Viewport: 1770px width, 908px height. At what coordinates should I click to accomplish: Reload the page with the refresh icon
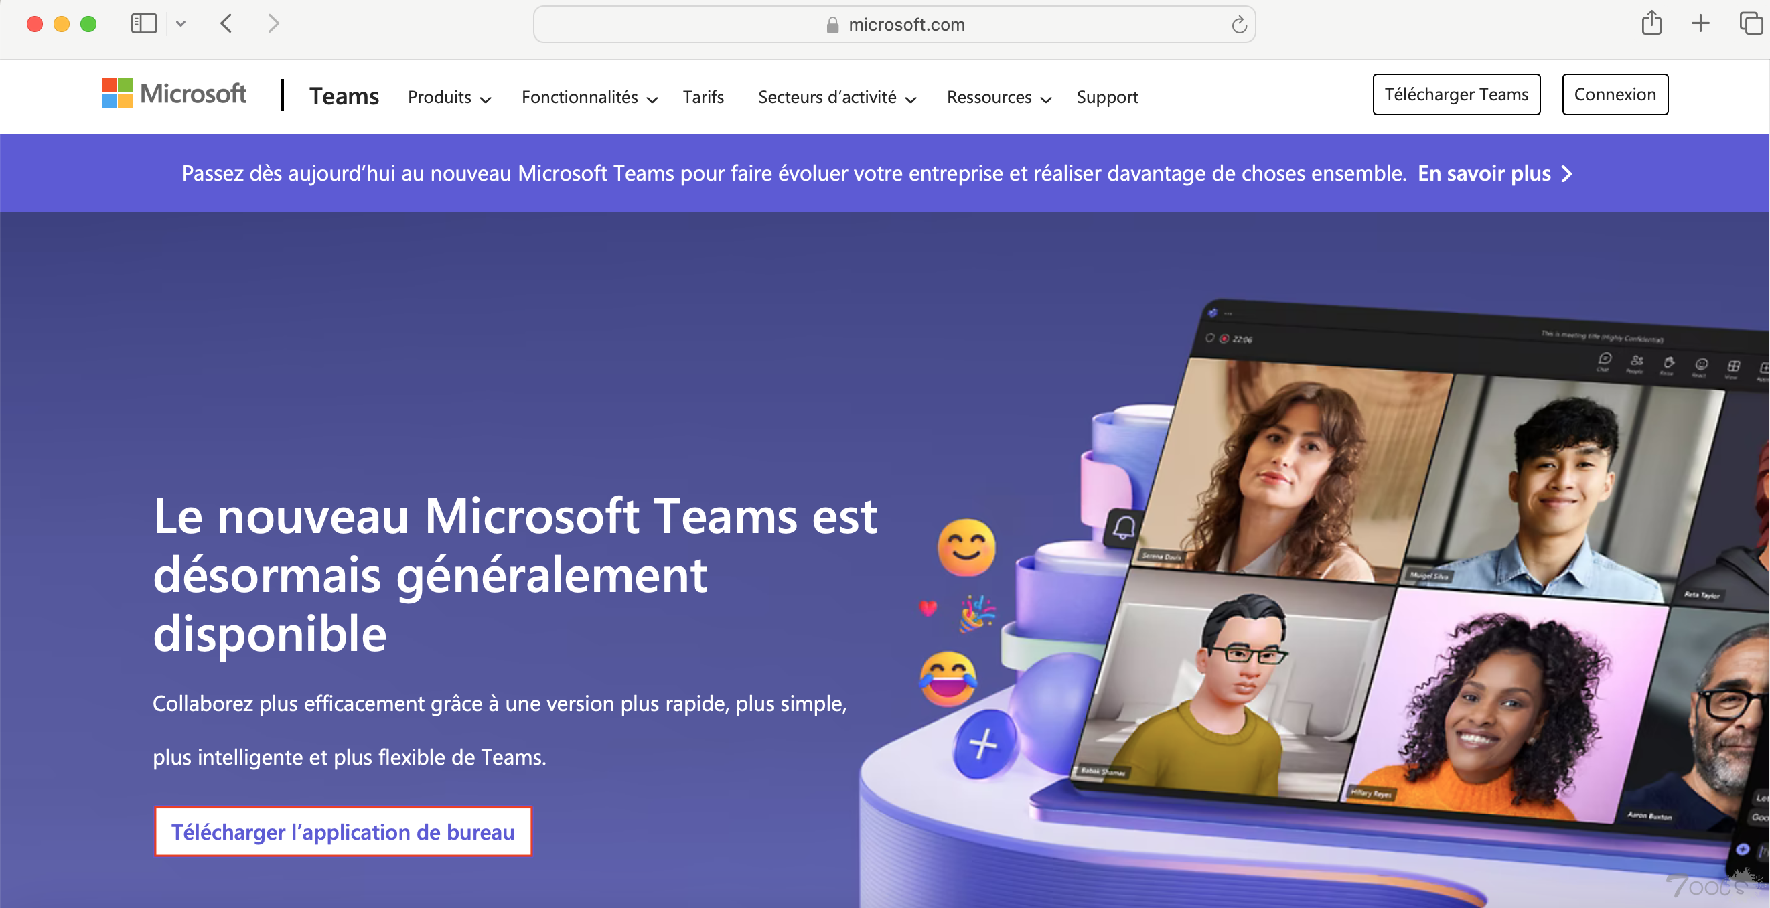point(1239,25)
